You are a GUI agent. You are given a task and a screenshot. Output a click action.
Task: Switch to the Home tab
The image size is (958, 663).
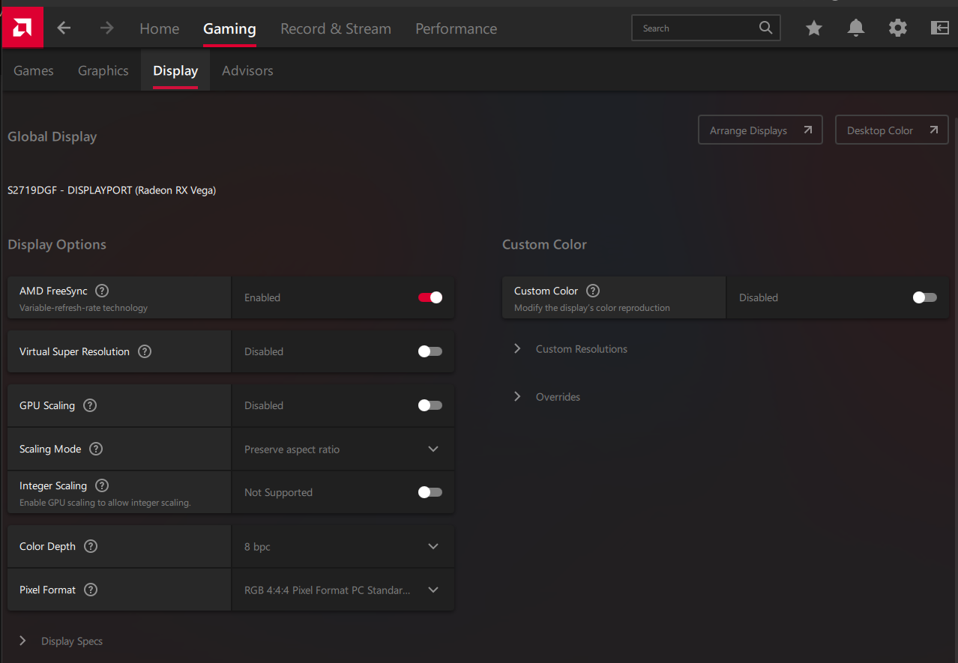coord(159,28)
